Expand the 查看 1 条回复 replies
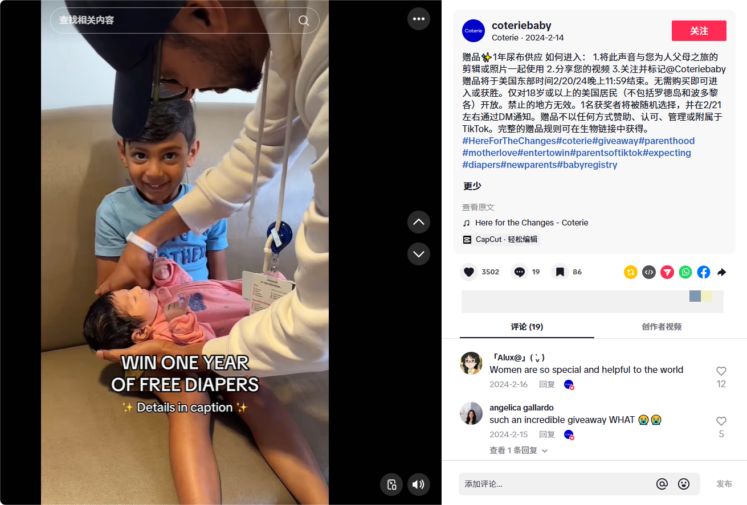The image size is (747, 505). (x=519, y=450)
